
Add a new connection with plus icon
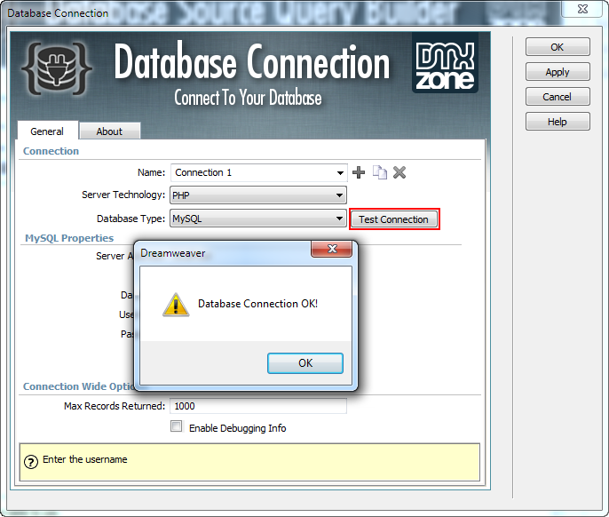pos(359,172)
